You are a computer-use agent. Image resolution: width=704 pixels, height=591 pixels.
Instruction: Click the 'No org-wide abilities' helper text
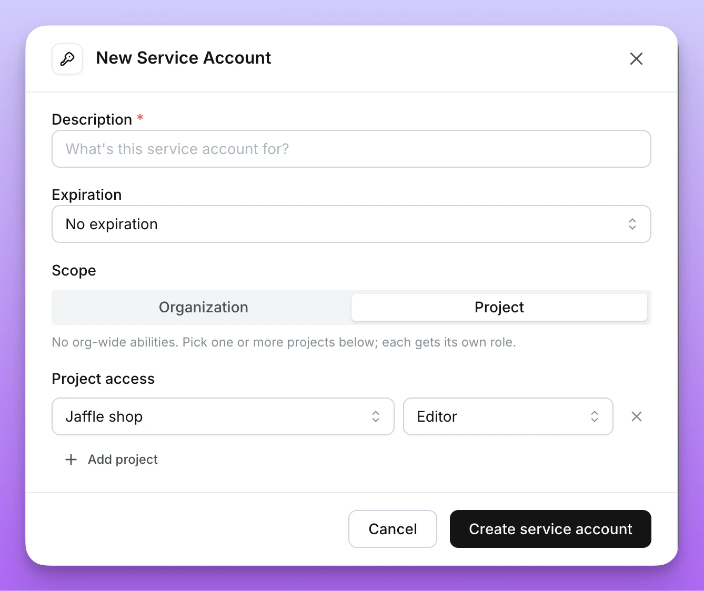click(284, 342)
